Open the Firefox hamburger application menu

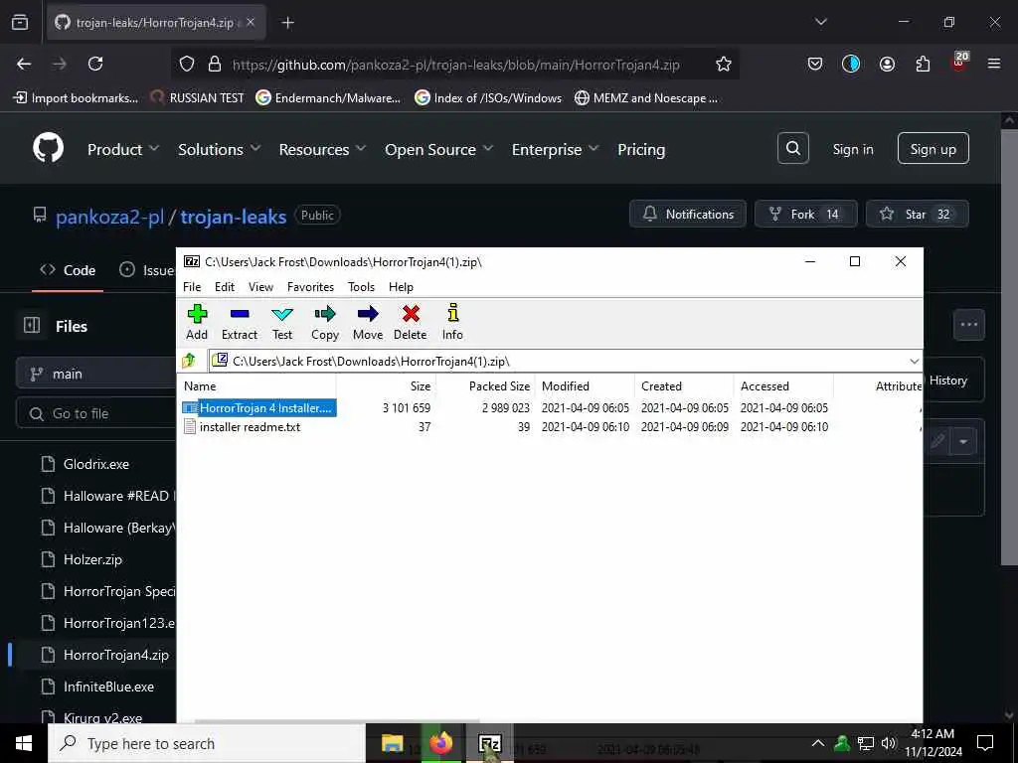pyautogui.click(x=993, y=64)
